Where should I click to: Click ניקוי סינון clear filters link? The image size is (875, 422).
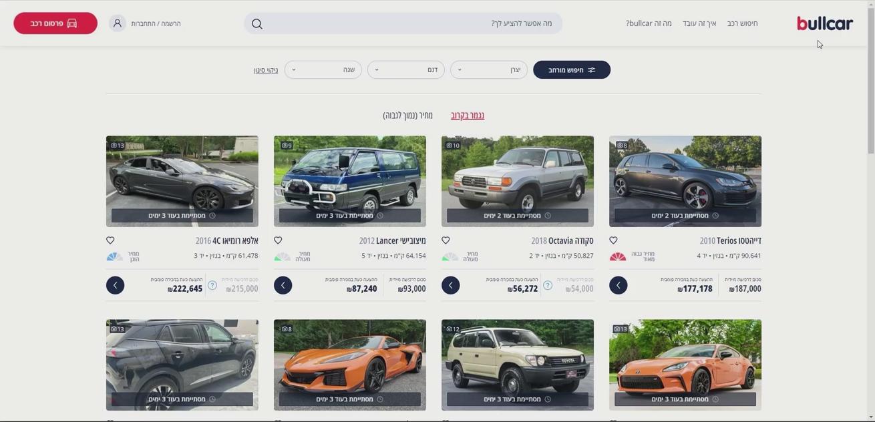(x=266, y=70)
